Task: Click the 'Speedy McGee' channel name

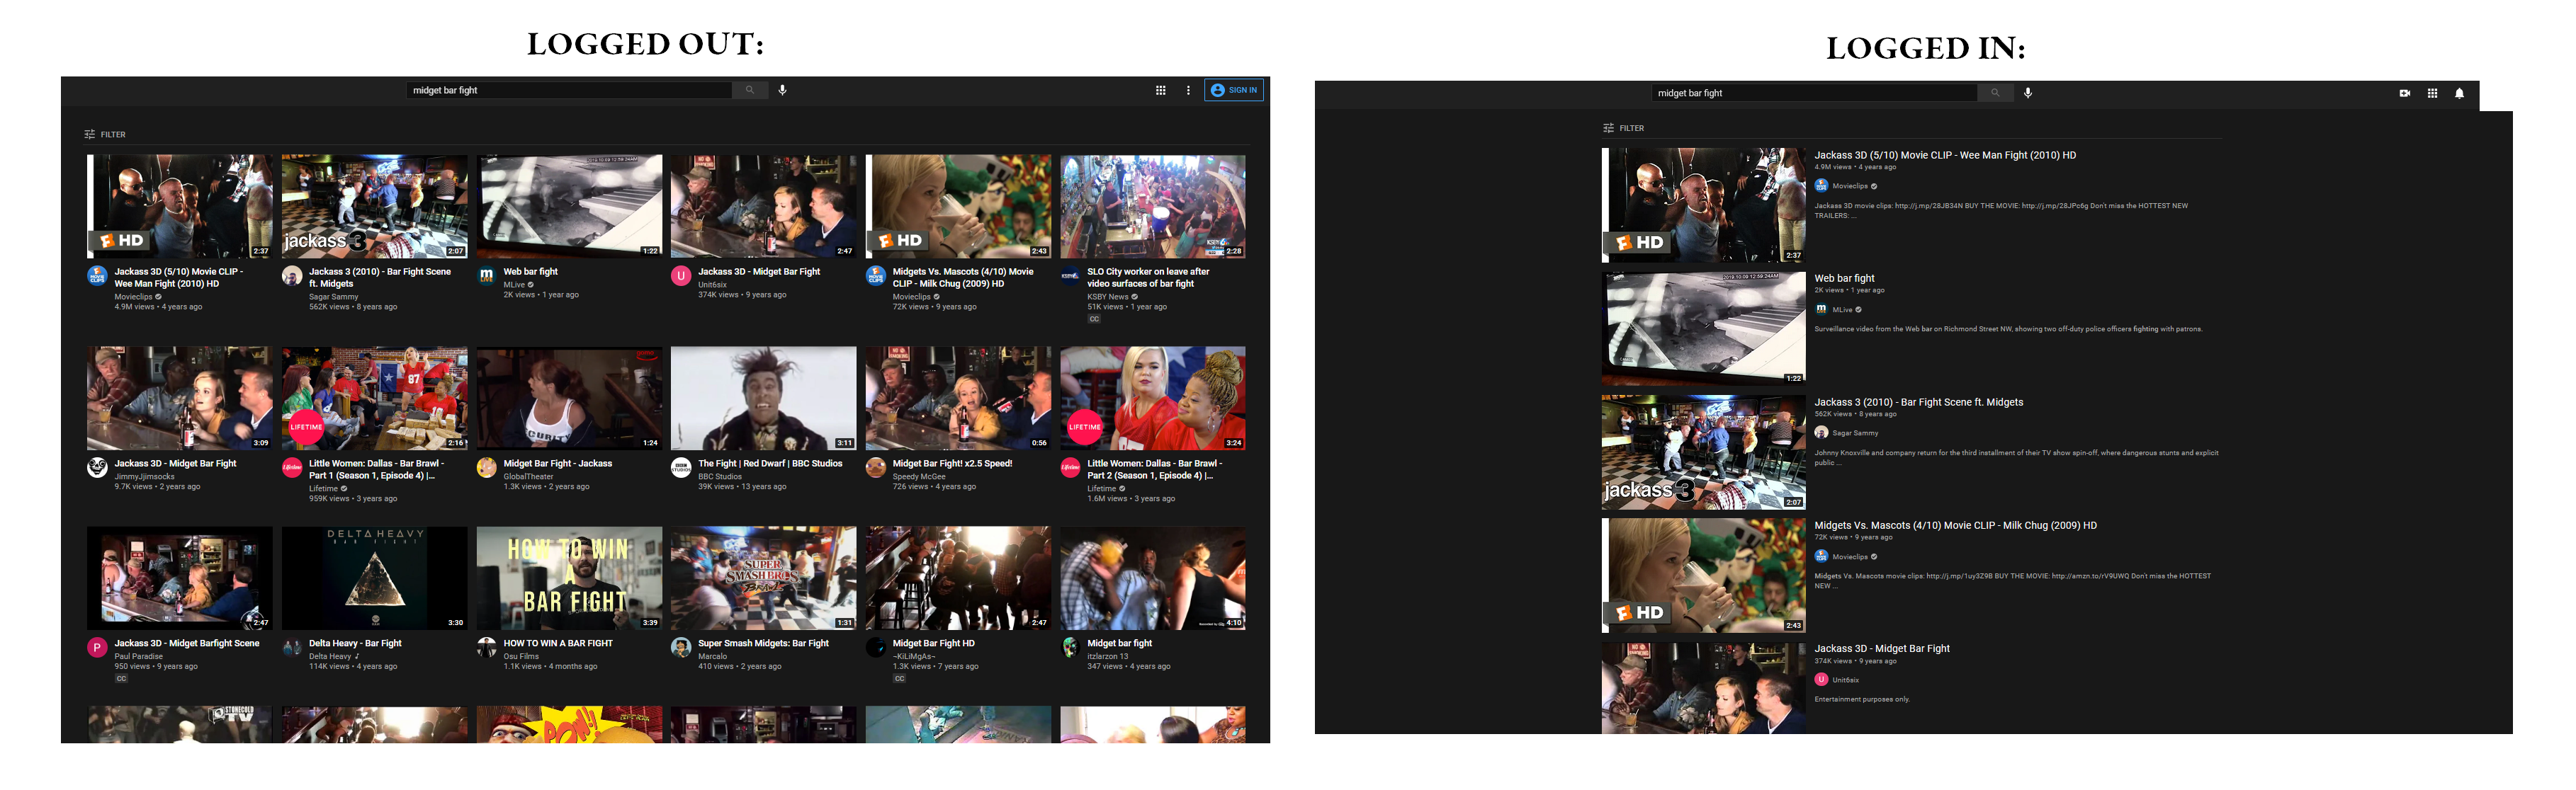Action: tap(919, 476)
